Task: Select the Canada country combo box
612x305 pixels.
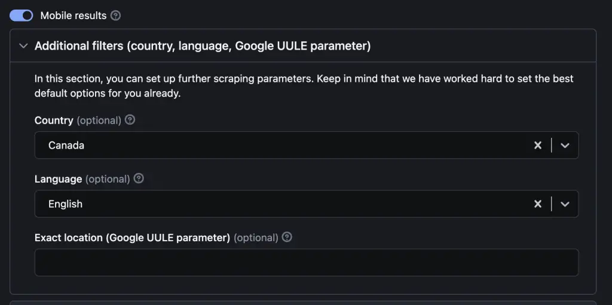Action: 307,145
